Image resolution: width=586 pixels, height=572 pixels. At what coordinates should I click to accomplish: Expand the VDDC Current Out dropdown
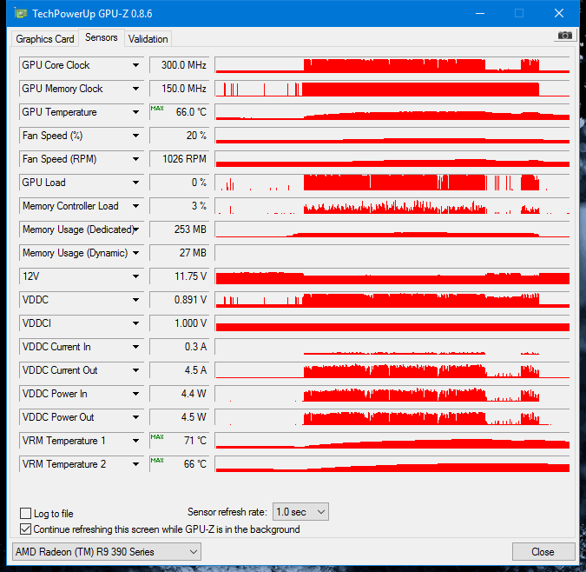pos(135,370)
